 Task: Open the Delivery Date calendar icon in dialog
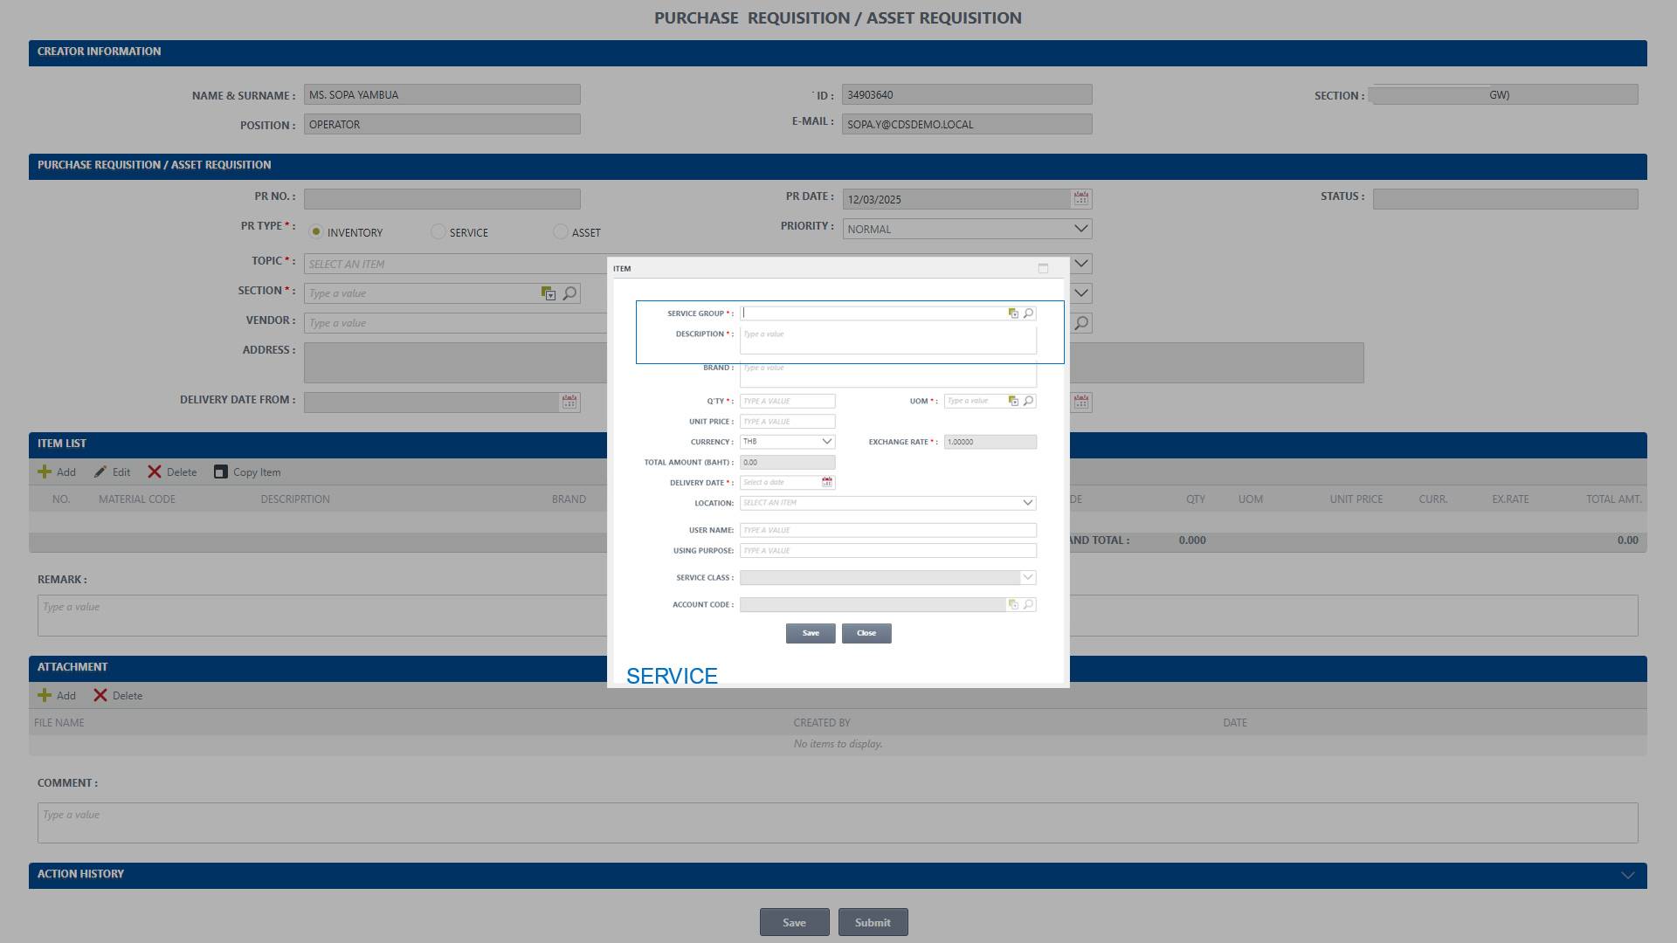pyautogui.click(x=826, y=482)
